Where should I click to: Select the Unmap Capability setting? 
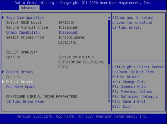point(23,32)
